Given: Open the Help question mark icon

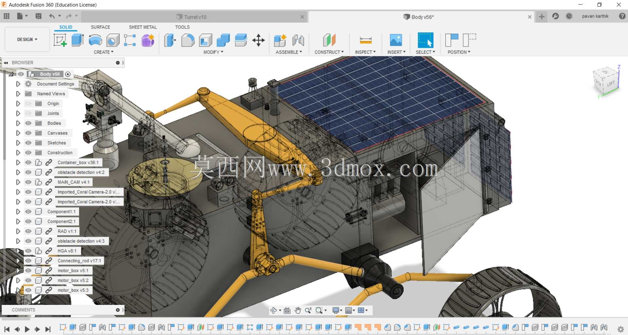Looking at the screenshot, I should tap(622, 16).
